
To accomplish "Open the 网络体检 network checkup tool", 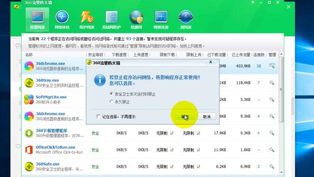I will (62, 20).
